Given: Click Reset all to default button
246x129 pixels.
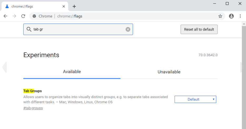Looking at the screenshot, I should [x=199, y=29].
